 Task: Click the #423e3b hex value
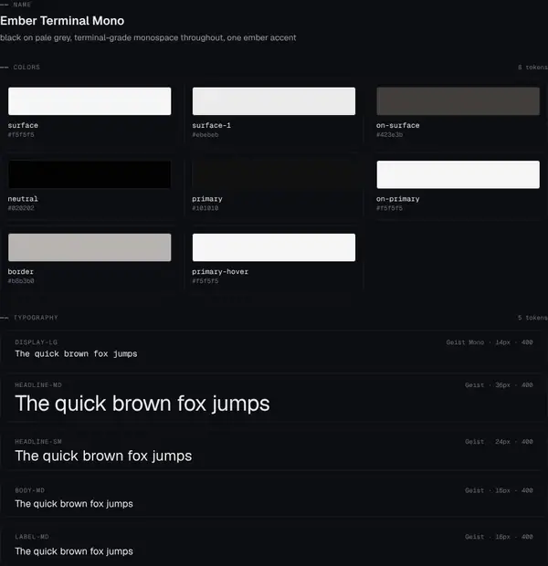pos(389,134)
